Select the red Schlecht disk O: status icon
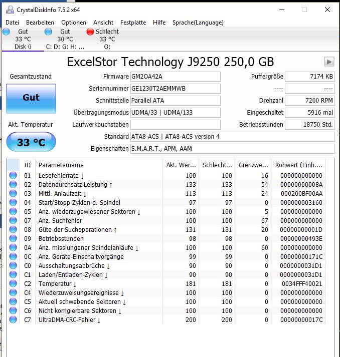 click(90, 32)
